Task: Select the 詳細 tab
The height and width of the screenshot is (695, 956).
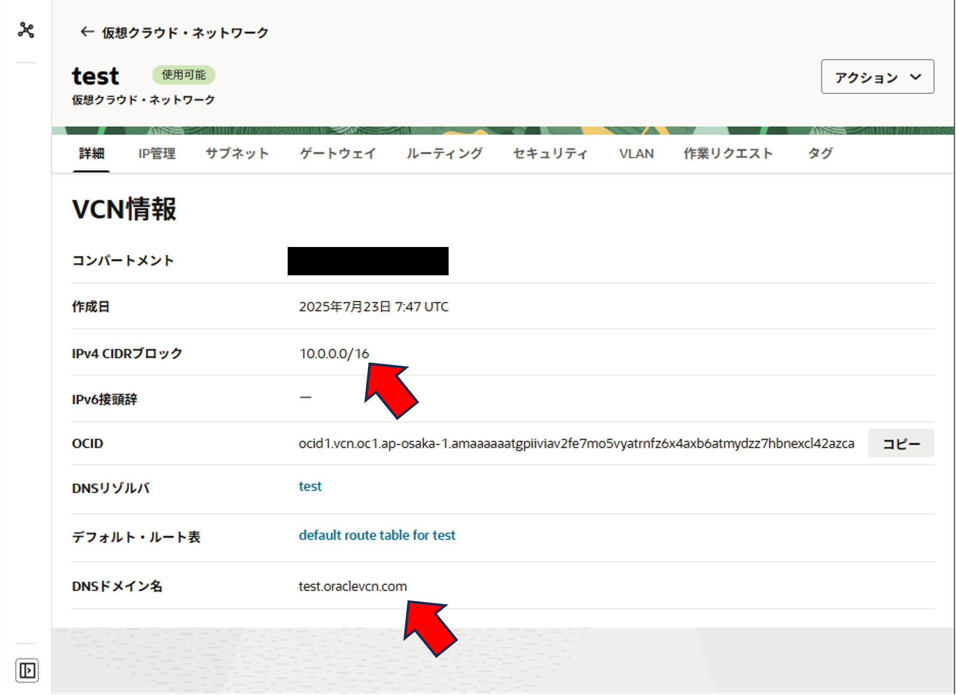Action: coord(91,154)
